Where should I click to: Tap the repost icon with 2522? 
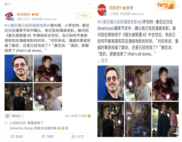[x=12, y=136]
